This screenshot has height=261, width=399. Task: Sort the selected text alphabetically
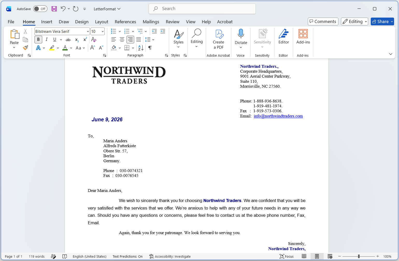[141, 48]
